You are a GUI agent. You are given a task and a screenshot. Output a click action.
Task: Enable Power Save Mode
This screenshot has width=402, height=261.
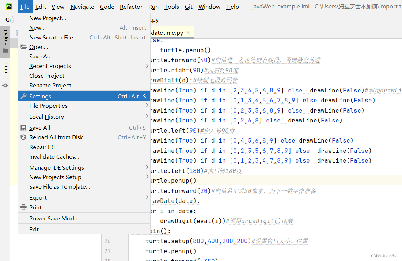coord(53,218)
